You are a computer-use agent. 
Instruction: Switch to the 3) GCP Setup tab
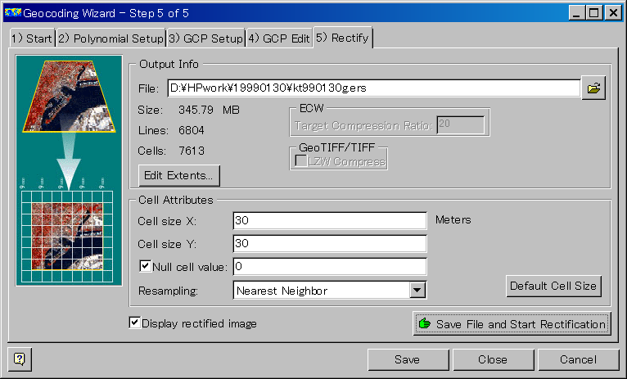(205, 38)
